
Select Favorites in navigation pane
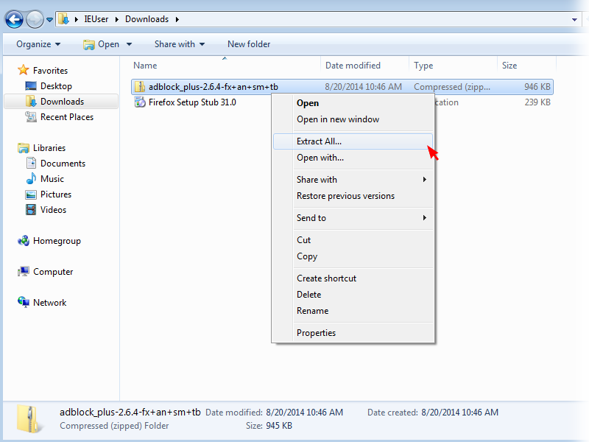(x=50, y=71)
